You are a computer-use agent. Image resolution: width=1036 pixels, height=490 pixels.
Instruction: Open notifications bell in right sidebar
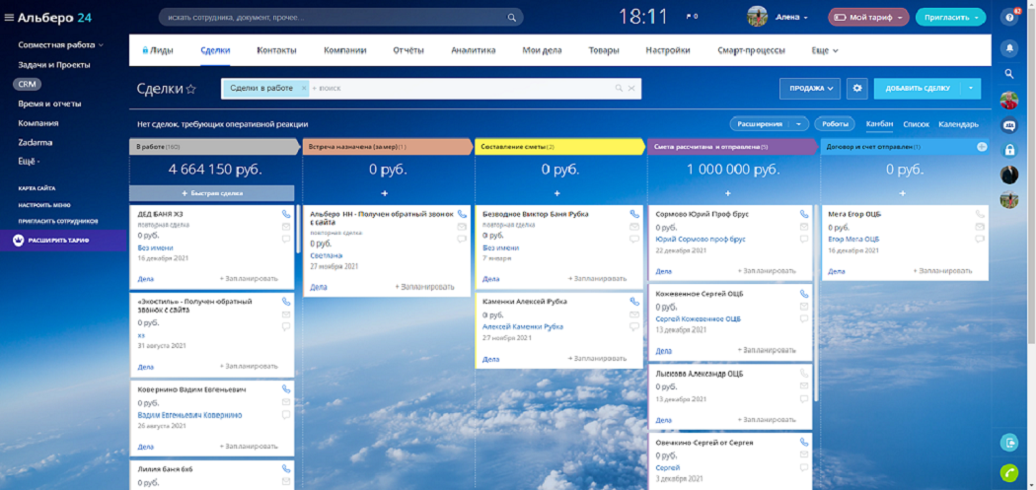pos(1009,48)
